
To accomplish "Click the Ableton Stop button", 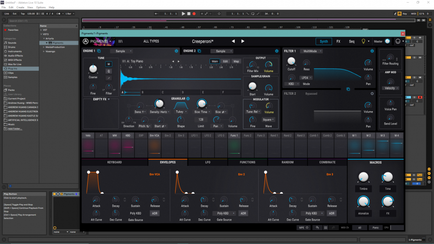I will click(x=189, y=13).
